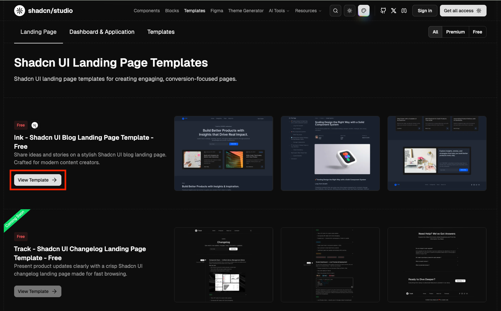
Task: Switch to Dashboard & Application tab
Action: point(102,32)
